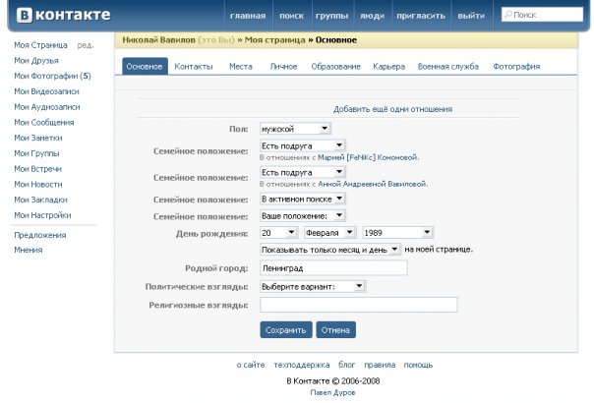
Task: Open the gender dropdown showing мужской
Action: (x=296, y=129)
